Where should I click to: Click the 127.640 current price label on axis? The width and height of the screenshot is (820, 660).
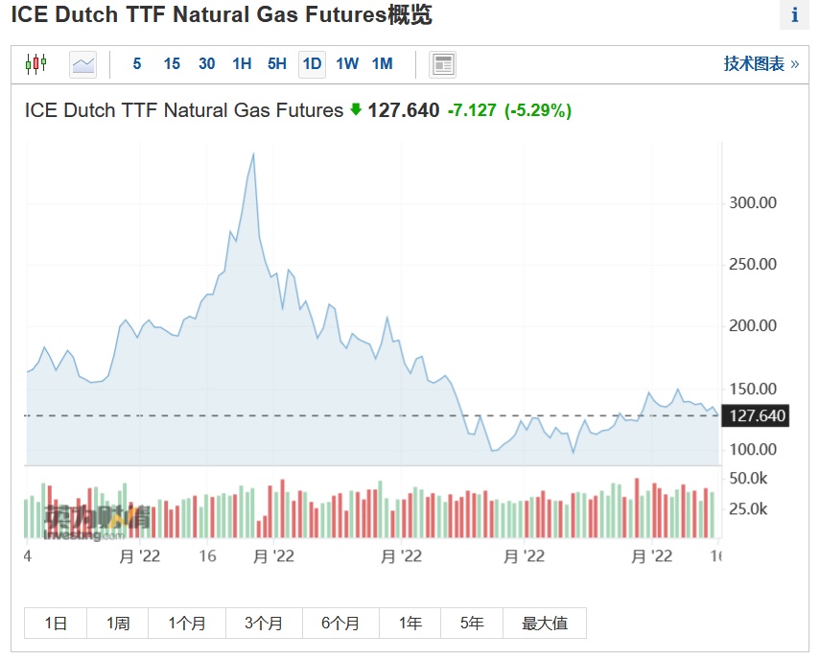[758, 416]
